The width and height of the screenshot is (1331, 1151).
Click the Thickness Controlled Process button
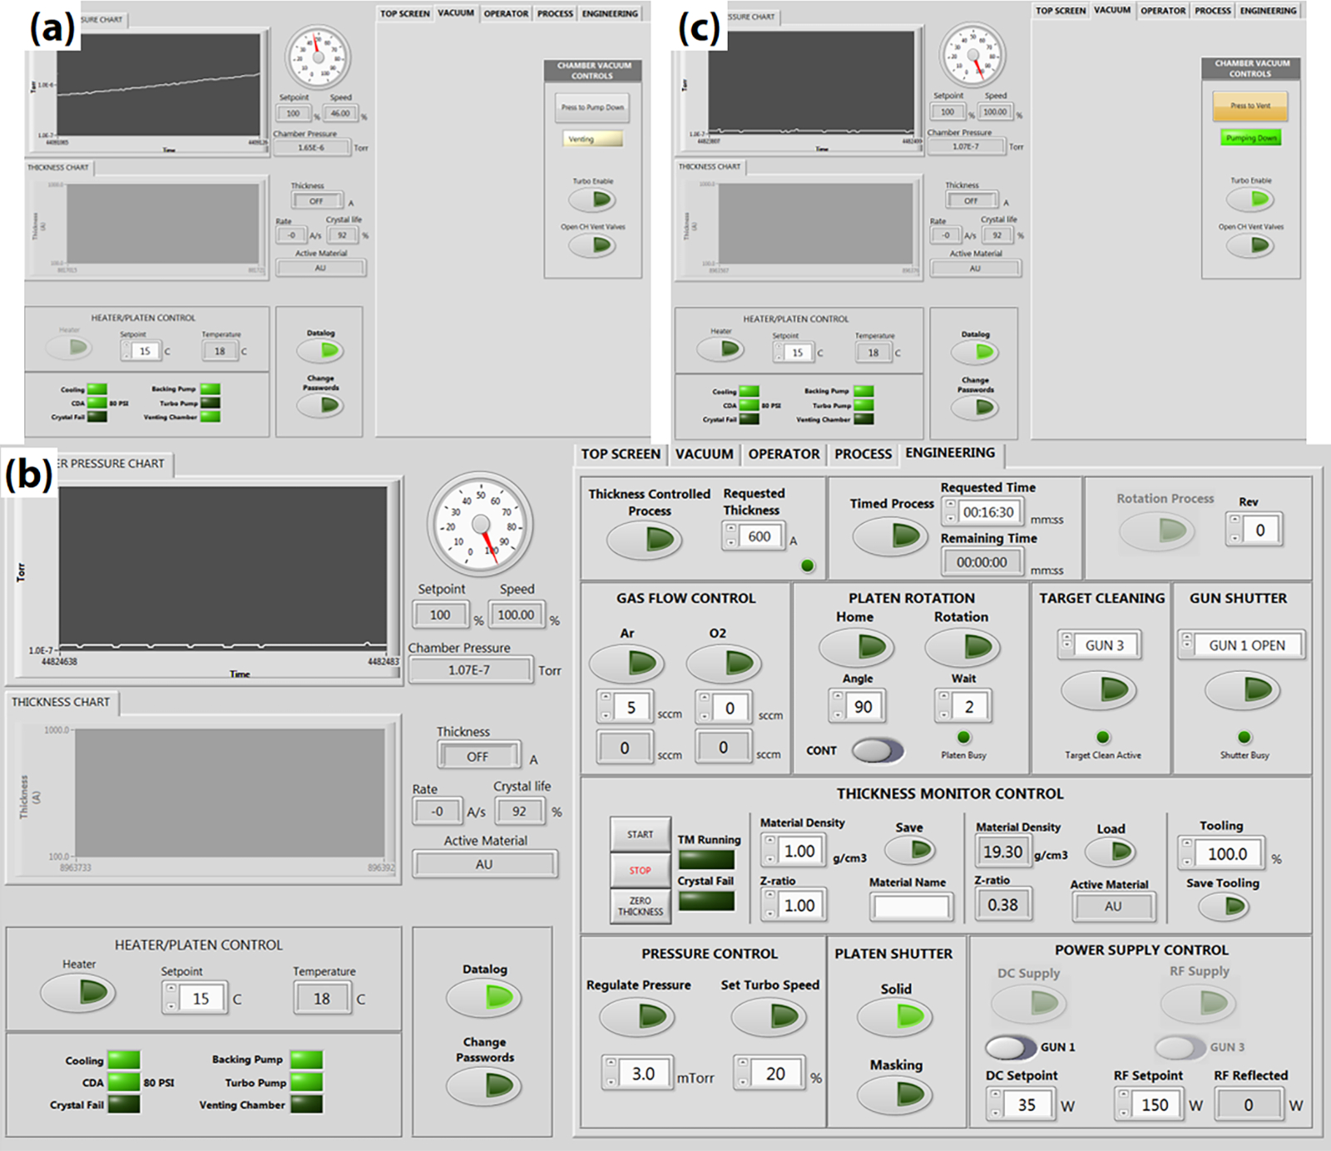[645, 541]
